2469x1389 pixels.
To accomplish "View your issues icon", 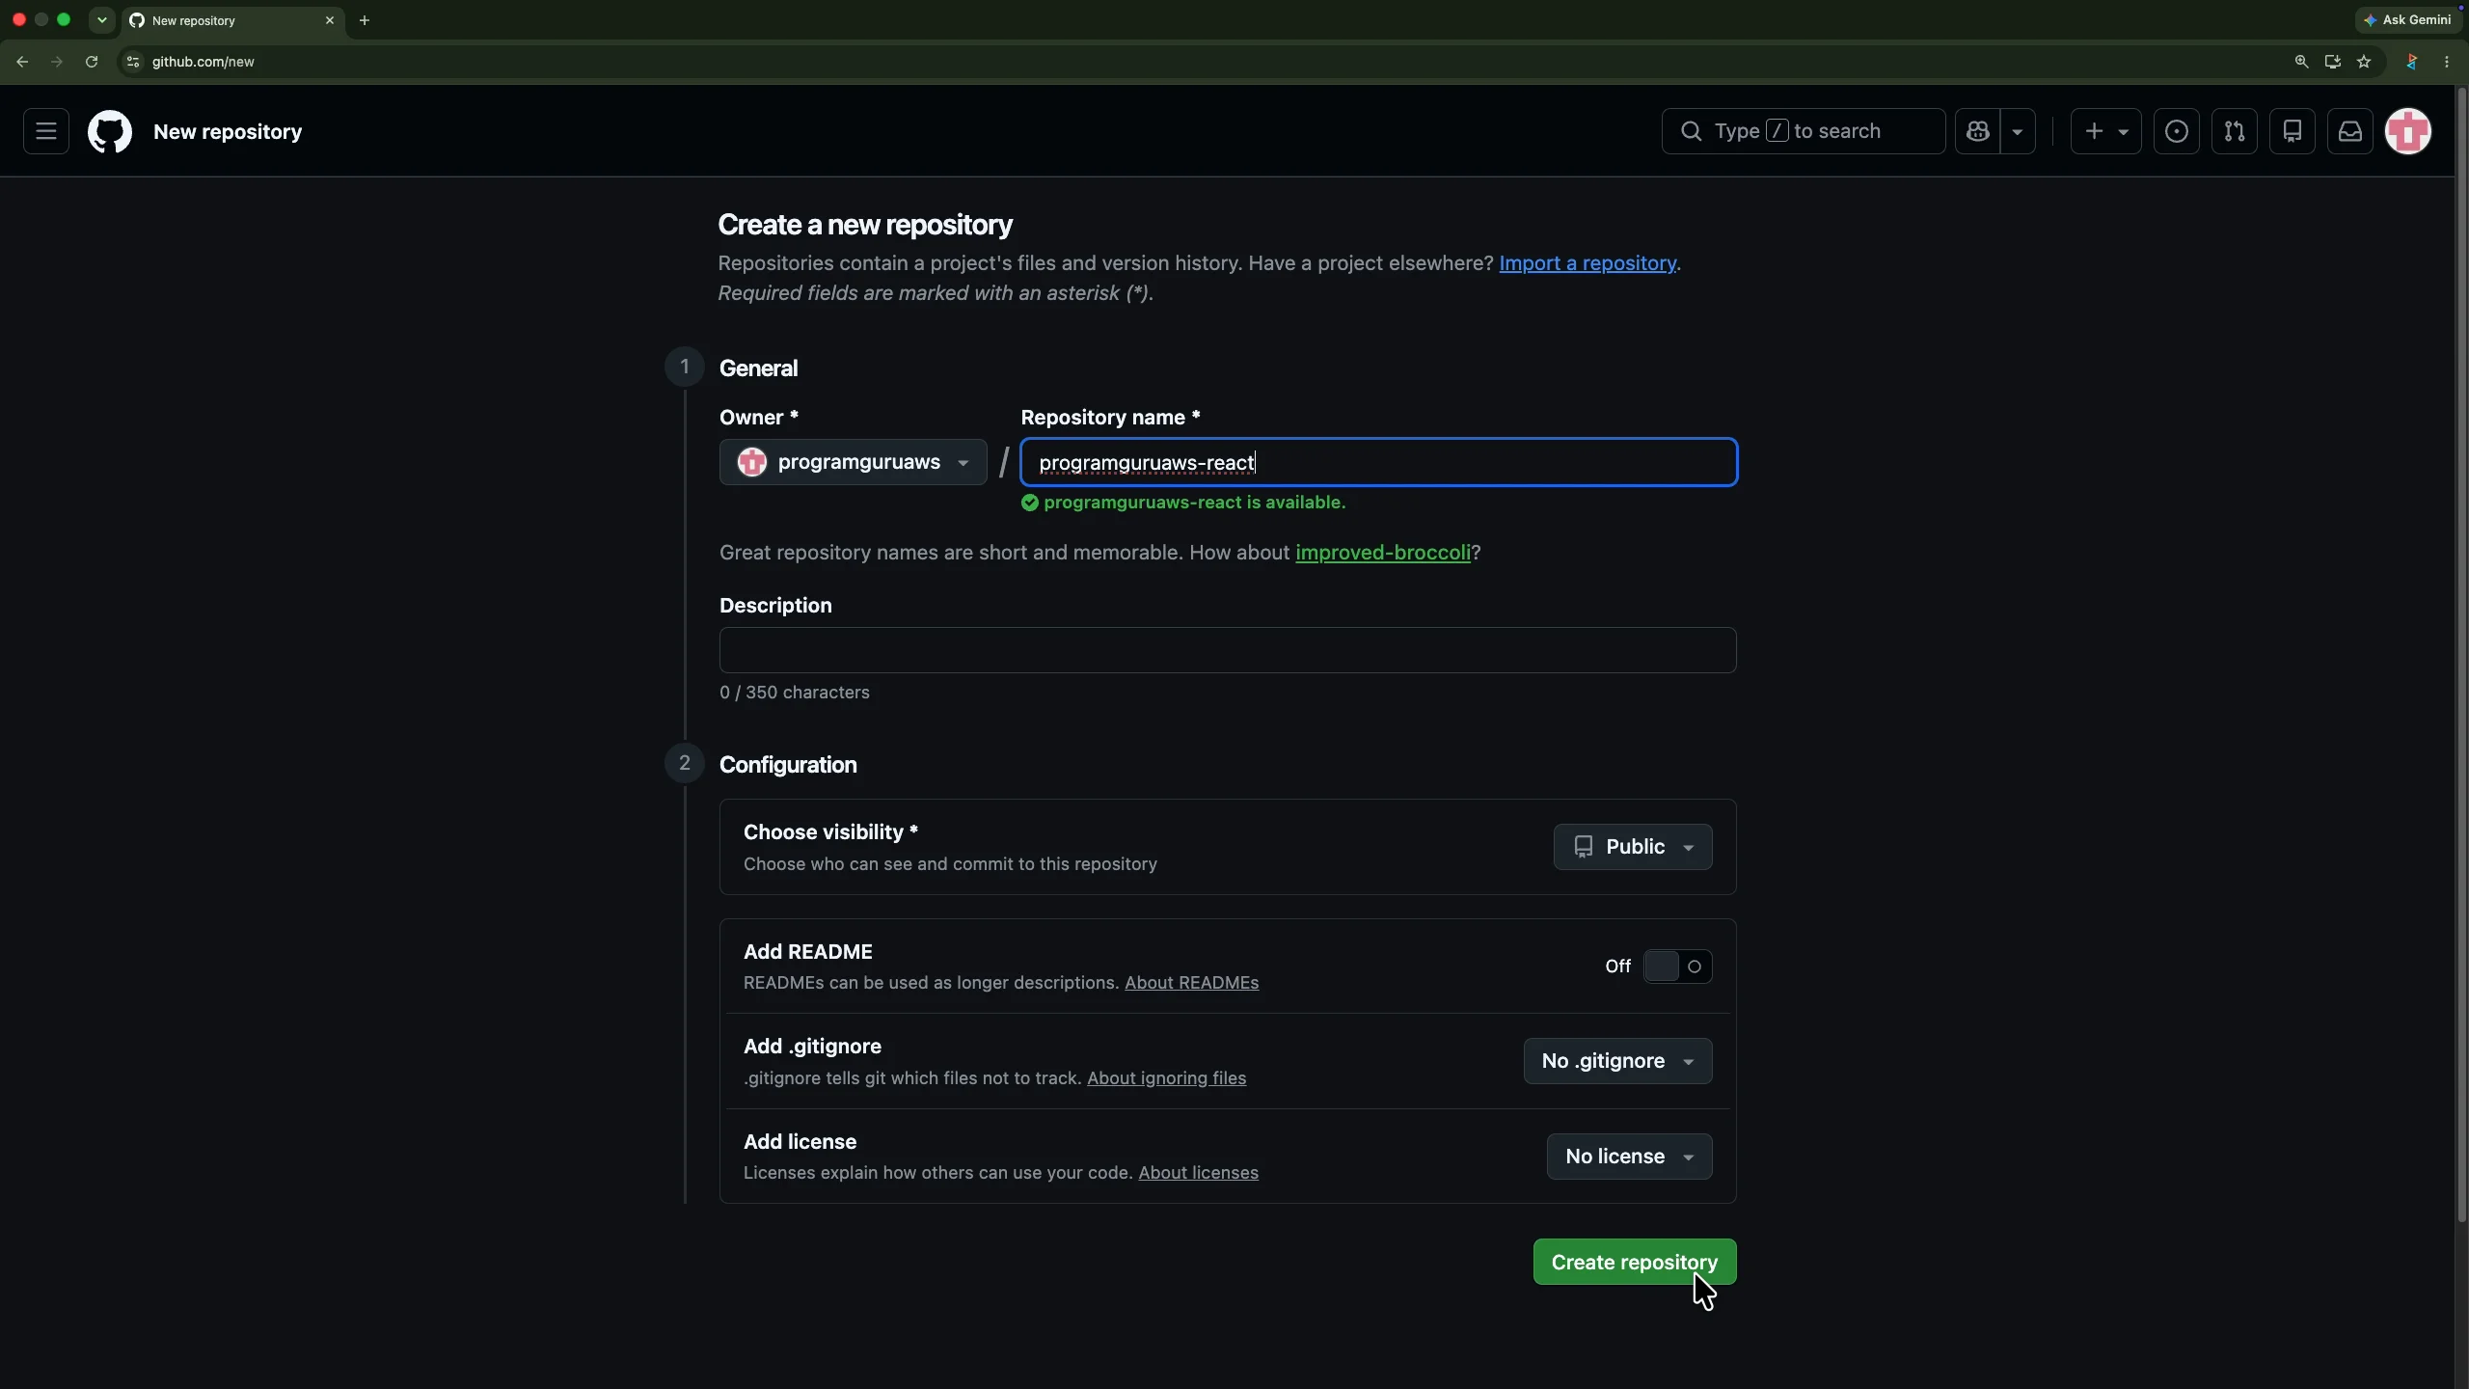I will (x=2177, y=131).
